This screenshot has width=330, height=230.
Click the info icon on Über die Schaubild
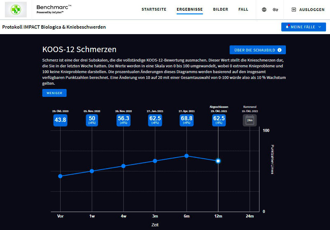(x=280, y=50)
